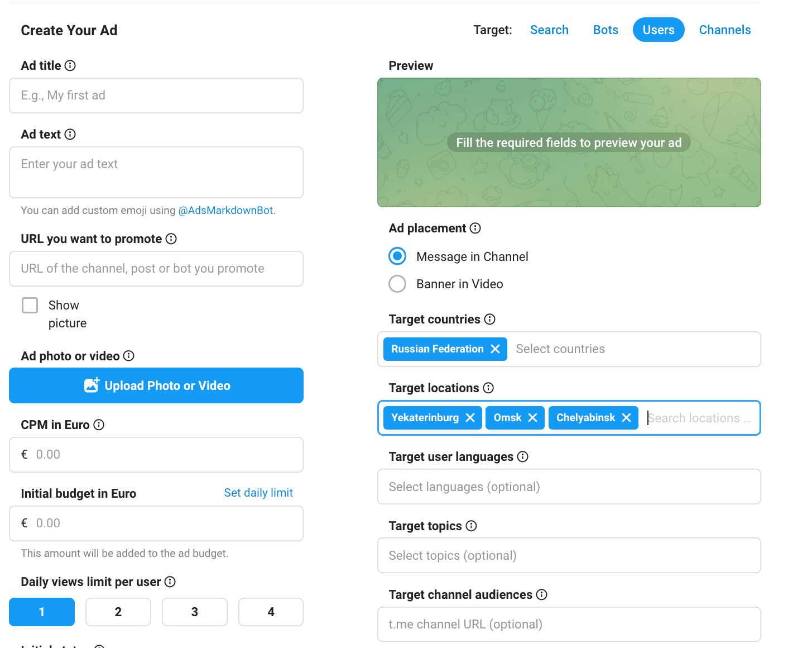Click info icon beside Target channel audiences
This screenshot has height=648, width=788.
tap(542, 595)
